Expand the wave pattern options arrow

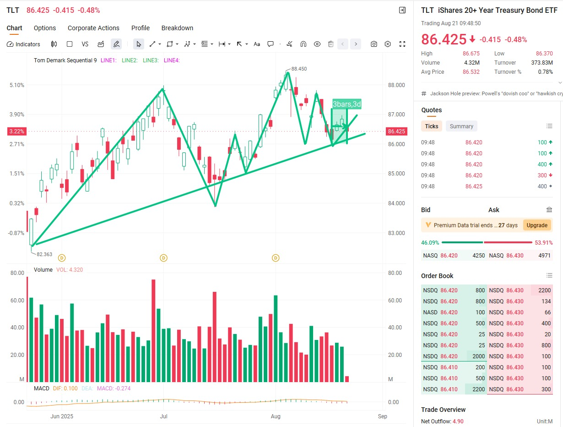point(195,44)
